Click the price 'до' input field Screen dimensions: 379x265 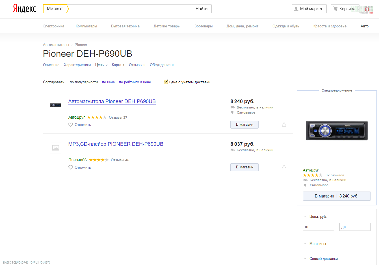click(355, 227)
